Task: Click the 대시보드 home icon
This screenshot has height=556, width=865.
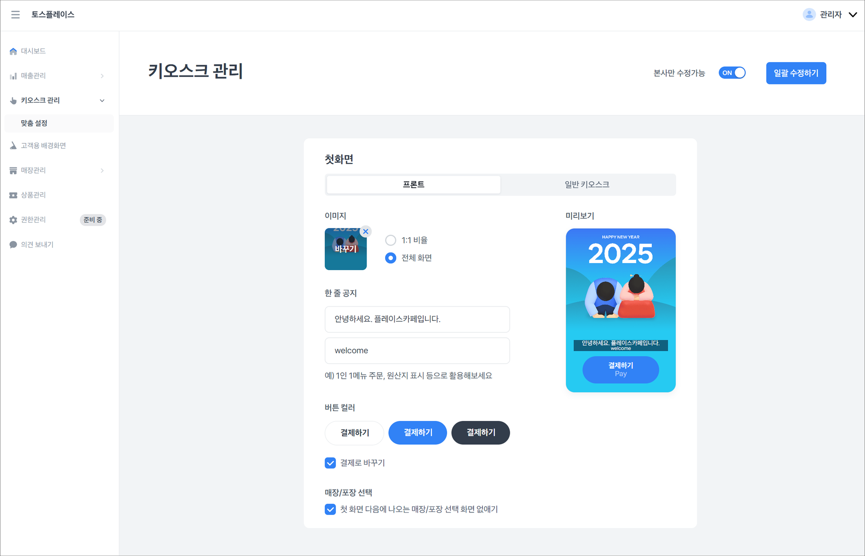Action: pyautogui.click(x=13, y=51)
